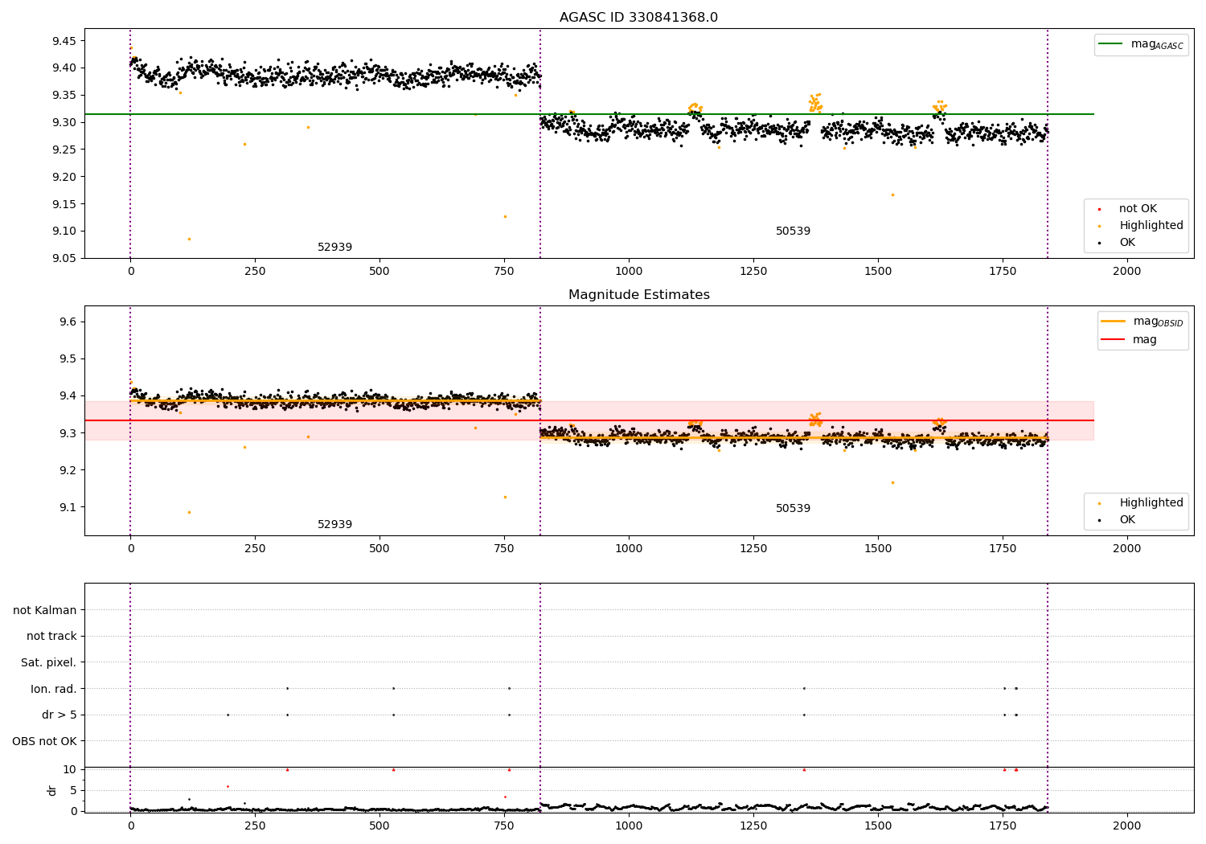Image resolution: width=1206 pixels, height=844 pixels.
Task: Click the "Ion. rad." axis label
Action: (54, 689)
